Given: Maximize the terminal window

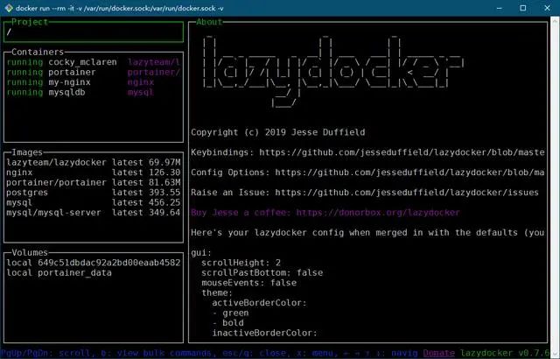Looking at the screenshot, I should [x=523, y=8].
